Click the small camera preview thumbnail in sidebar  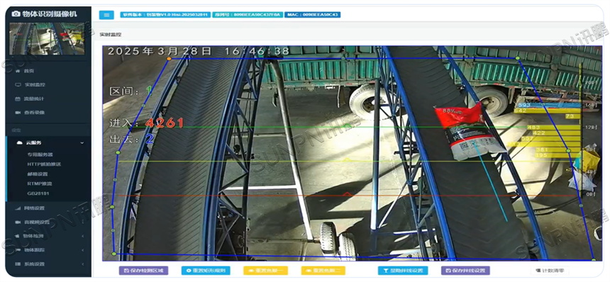(x=47, y=38)
